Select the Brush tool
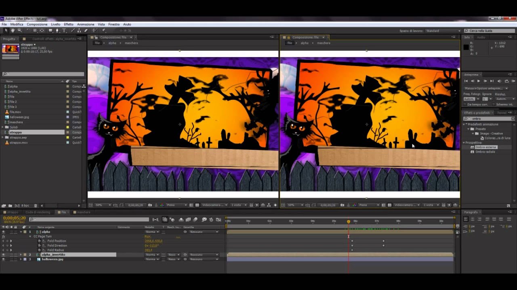The height and width of the screenshot is (290, 517). (73, 31)
